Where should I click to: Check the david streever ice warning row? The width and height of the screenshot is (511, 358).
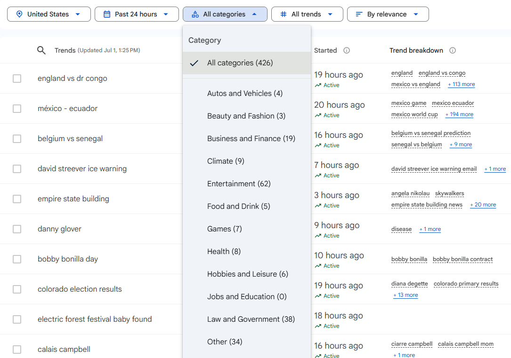point(17,168)
